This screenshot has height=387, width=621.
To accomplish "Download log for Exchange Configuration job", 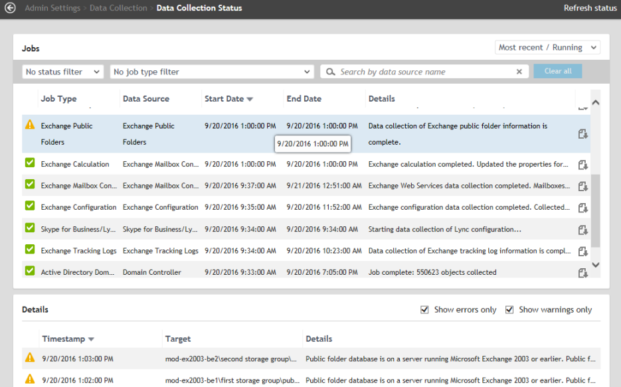I will [583, 208].
